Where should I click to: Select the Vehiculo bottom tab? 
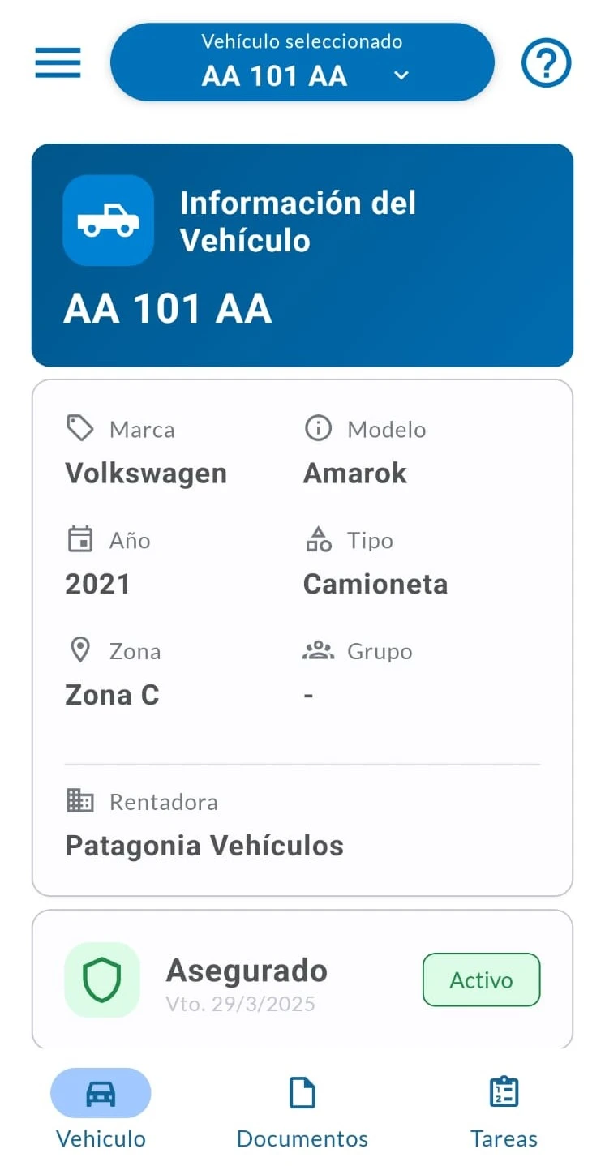tap(101, 1111)
